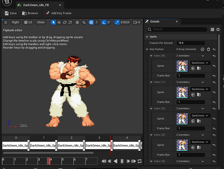The width and height of the screenshot is (224, 169).
Task: Select the Rotate tool
Action: point(65,22)
